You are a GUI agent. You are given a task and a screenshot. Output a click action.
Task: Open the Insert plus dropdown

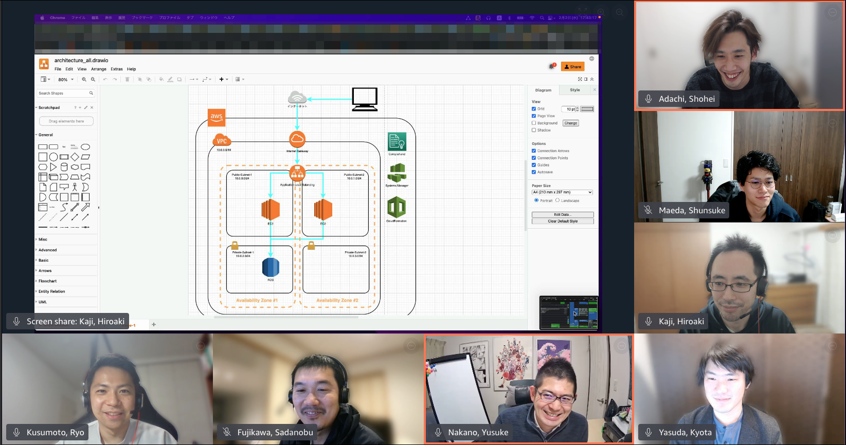pos(224,79)
